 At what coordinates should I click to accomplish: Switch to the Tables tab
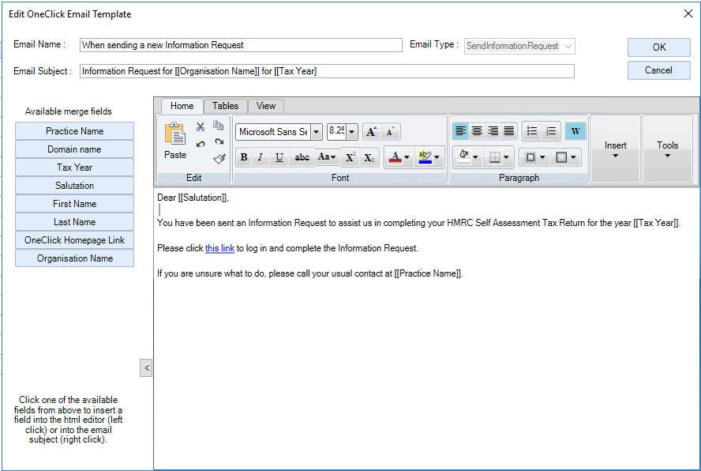point(225,106)
